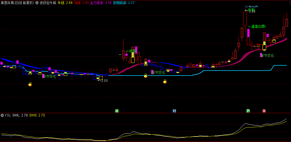Click the rightmost 季节变化 label

coord(267,55)
